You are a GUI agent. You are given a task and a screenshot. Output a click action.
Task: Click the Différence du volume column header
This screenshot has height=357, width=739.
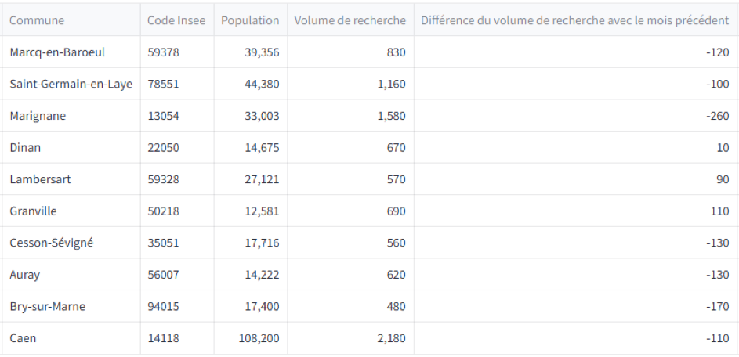pos(574,20)
